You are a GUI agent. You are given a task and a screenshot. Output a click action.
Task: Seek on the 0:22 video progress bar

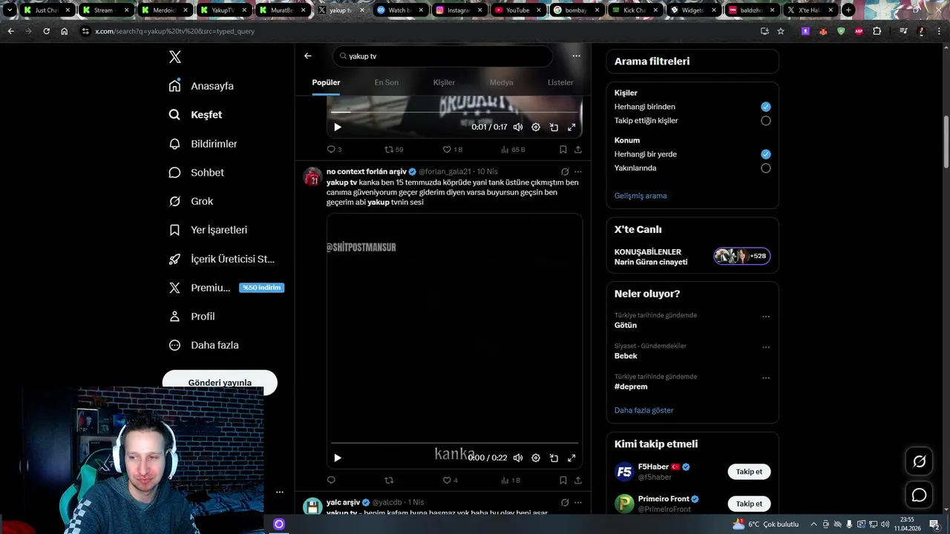pyautogui.click(x=454, y=444)
